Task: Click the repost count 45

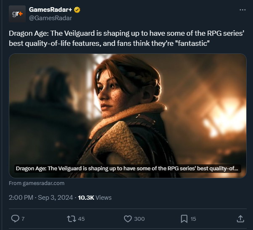Action: click(x=82, y=219)
